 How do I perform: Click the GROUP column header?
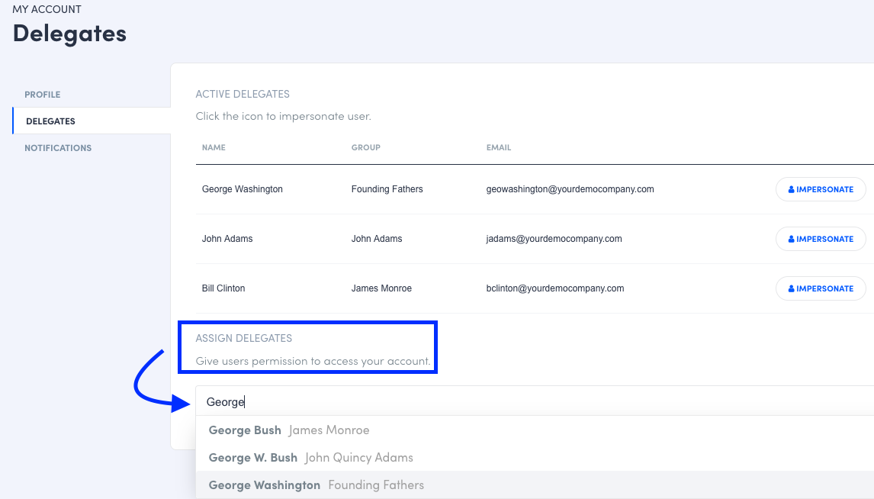365,147
